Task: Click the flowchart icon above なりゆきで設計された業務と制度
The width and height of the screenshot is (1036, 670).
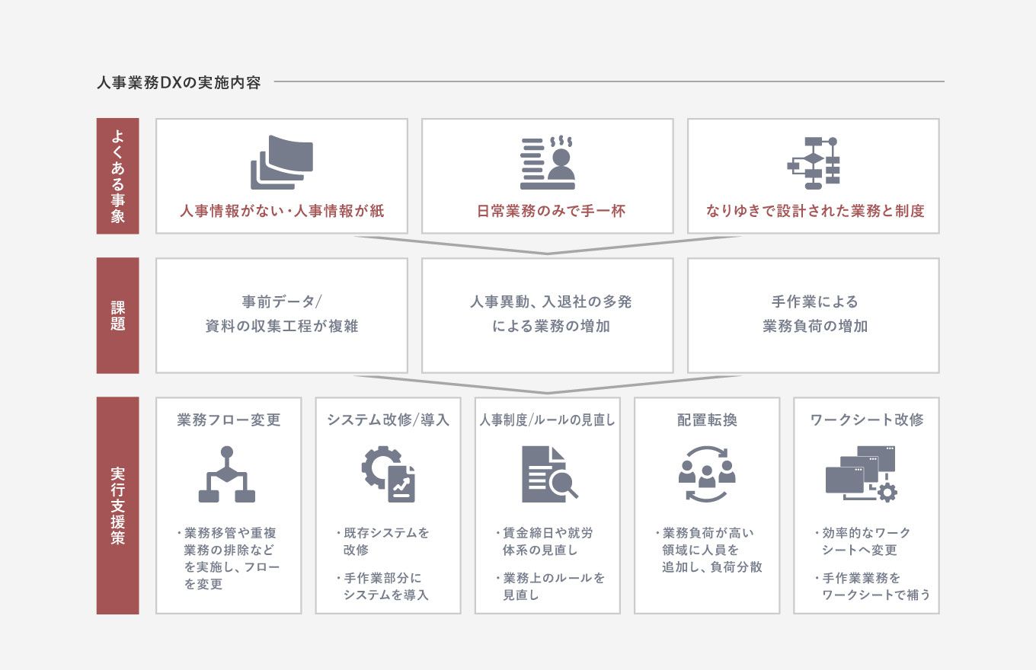Action: point(813,163)
